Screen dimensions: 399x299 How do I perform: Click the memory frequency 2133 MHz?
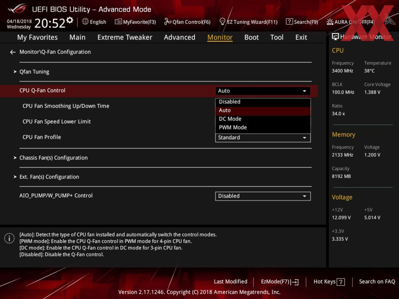coord(342,155)
